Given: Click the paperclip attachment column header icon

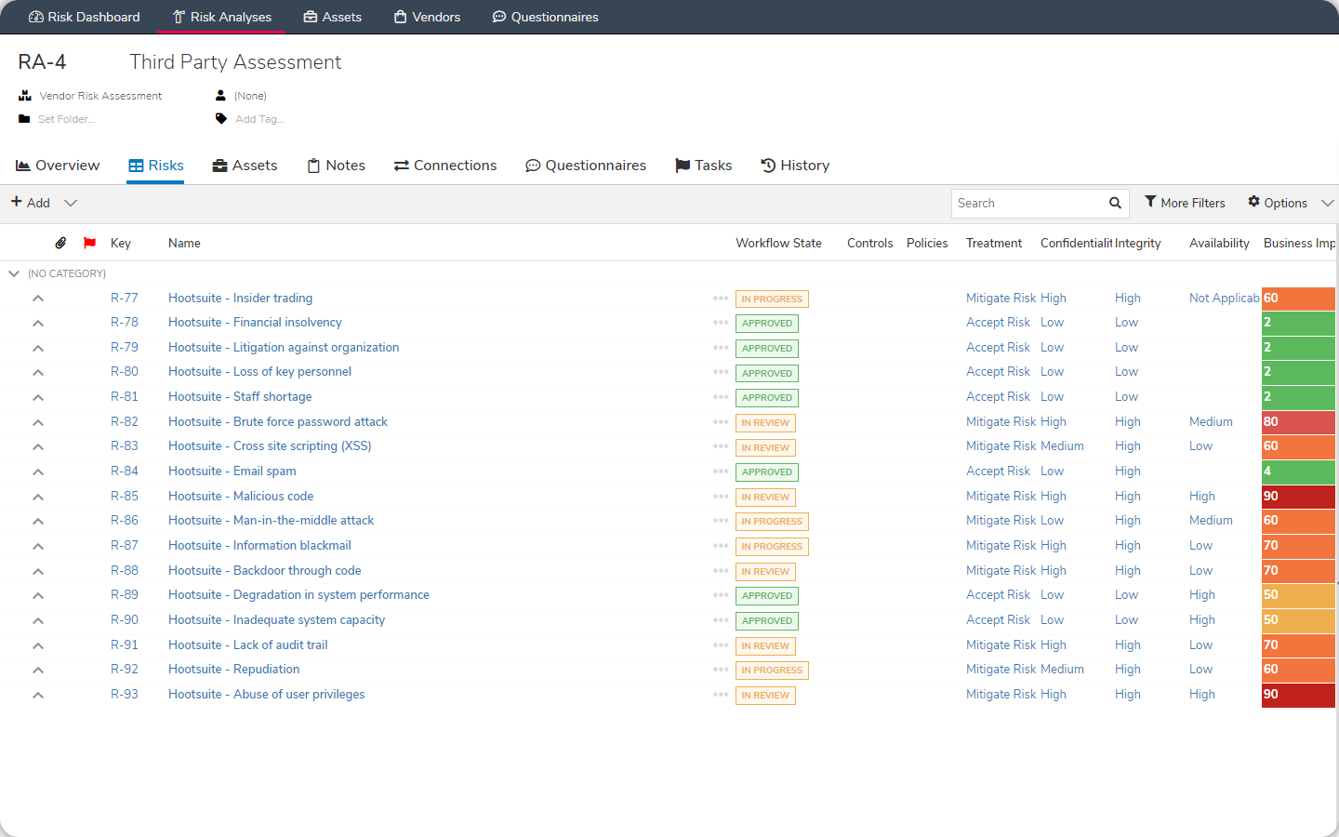Looking at the screenshot, I should point(60,243).
